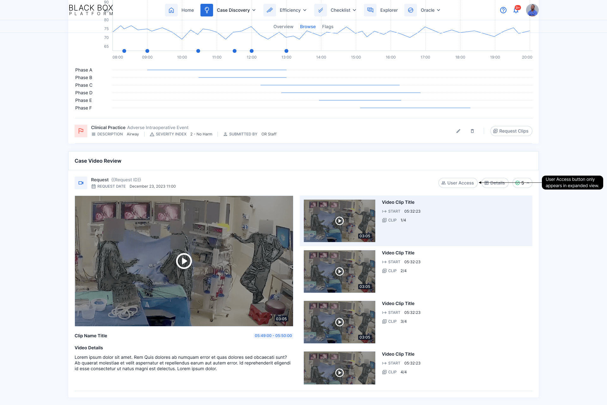607x405 pixels.
Task: Click the User Access button on the request
Action: [457, 182]
